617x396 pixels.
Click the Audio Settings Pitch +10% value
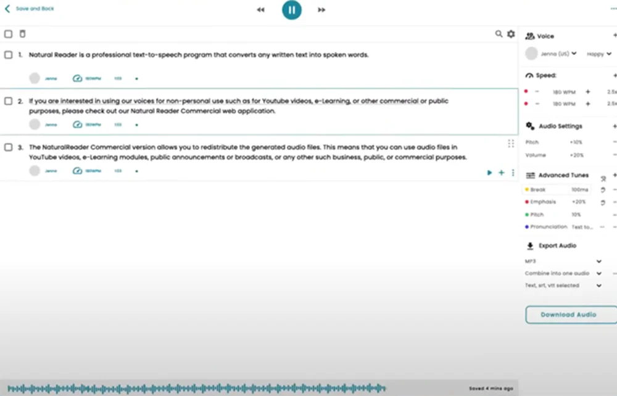click(x=576, y=142)
